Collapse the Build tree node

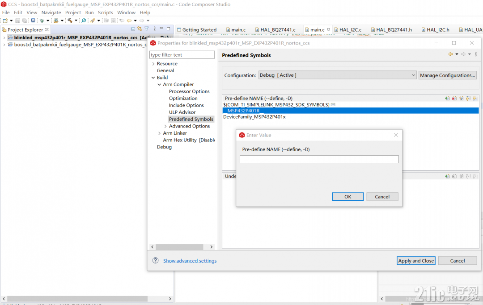click(153, 78)
